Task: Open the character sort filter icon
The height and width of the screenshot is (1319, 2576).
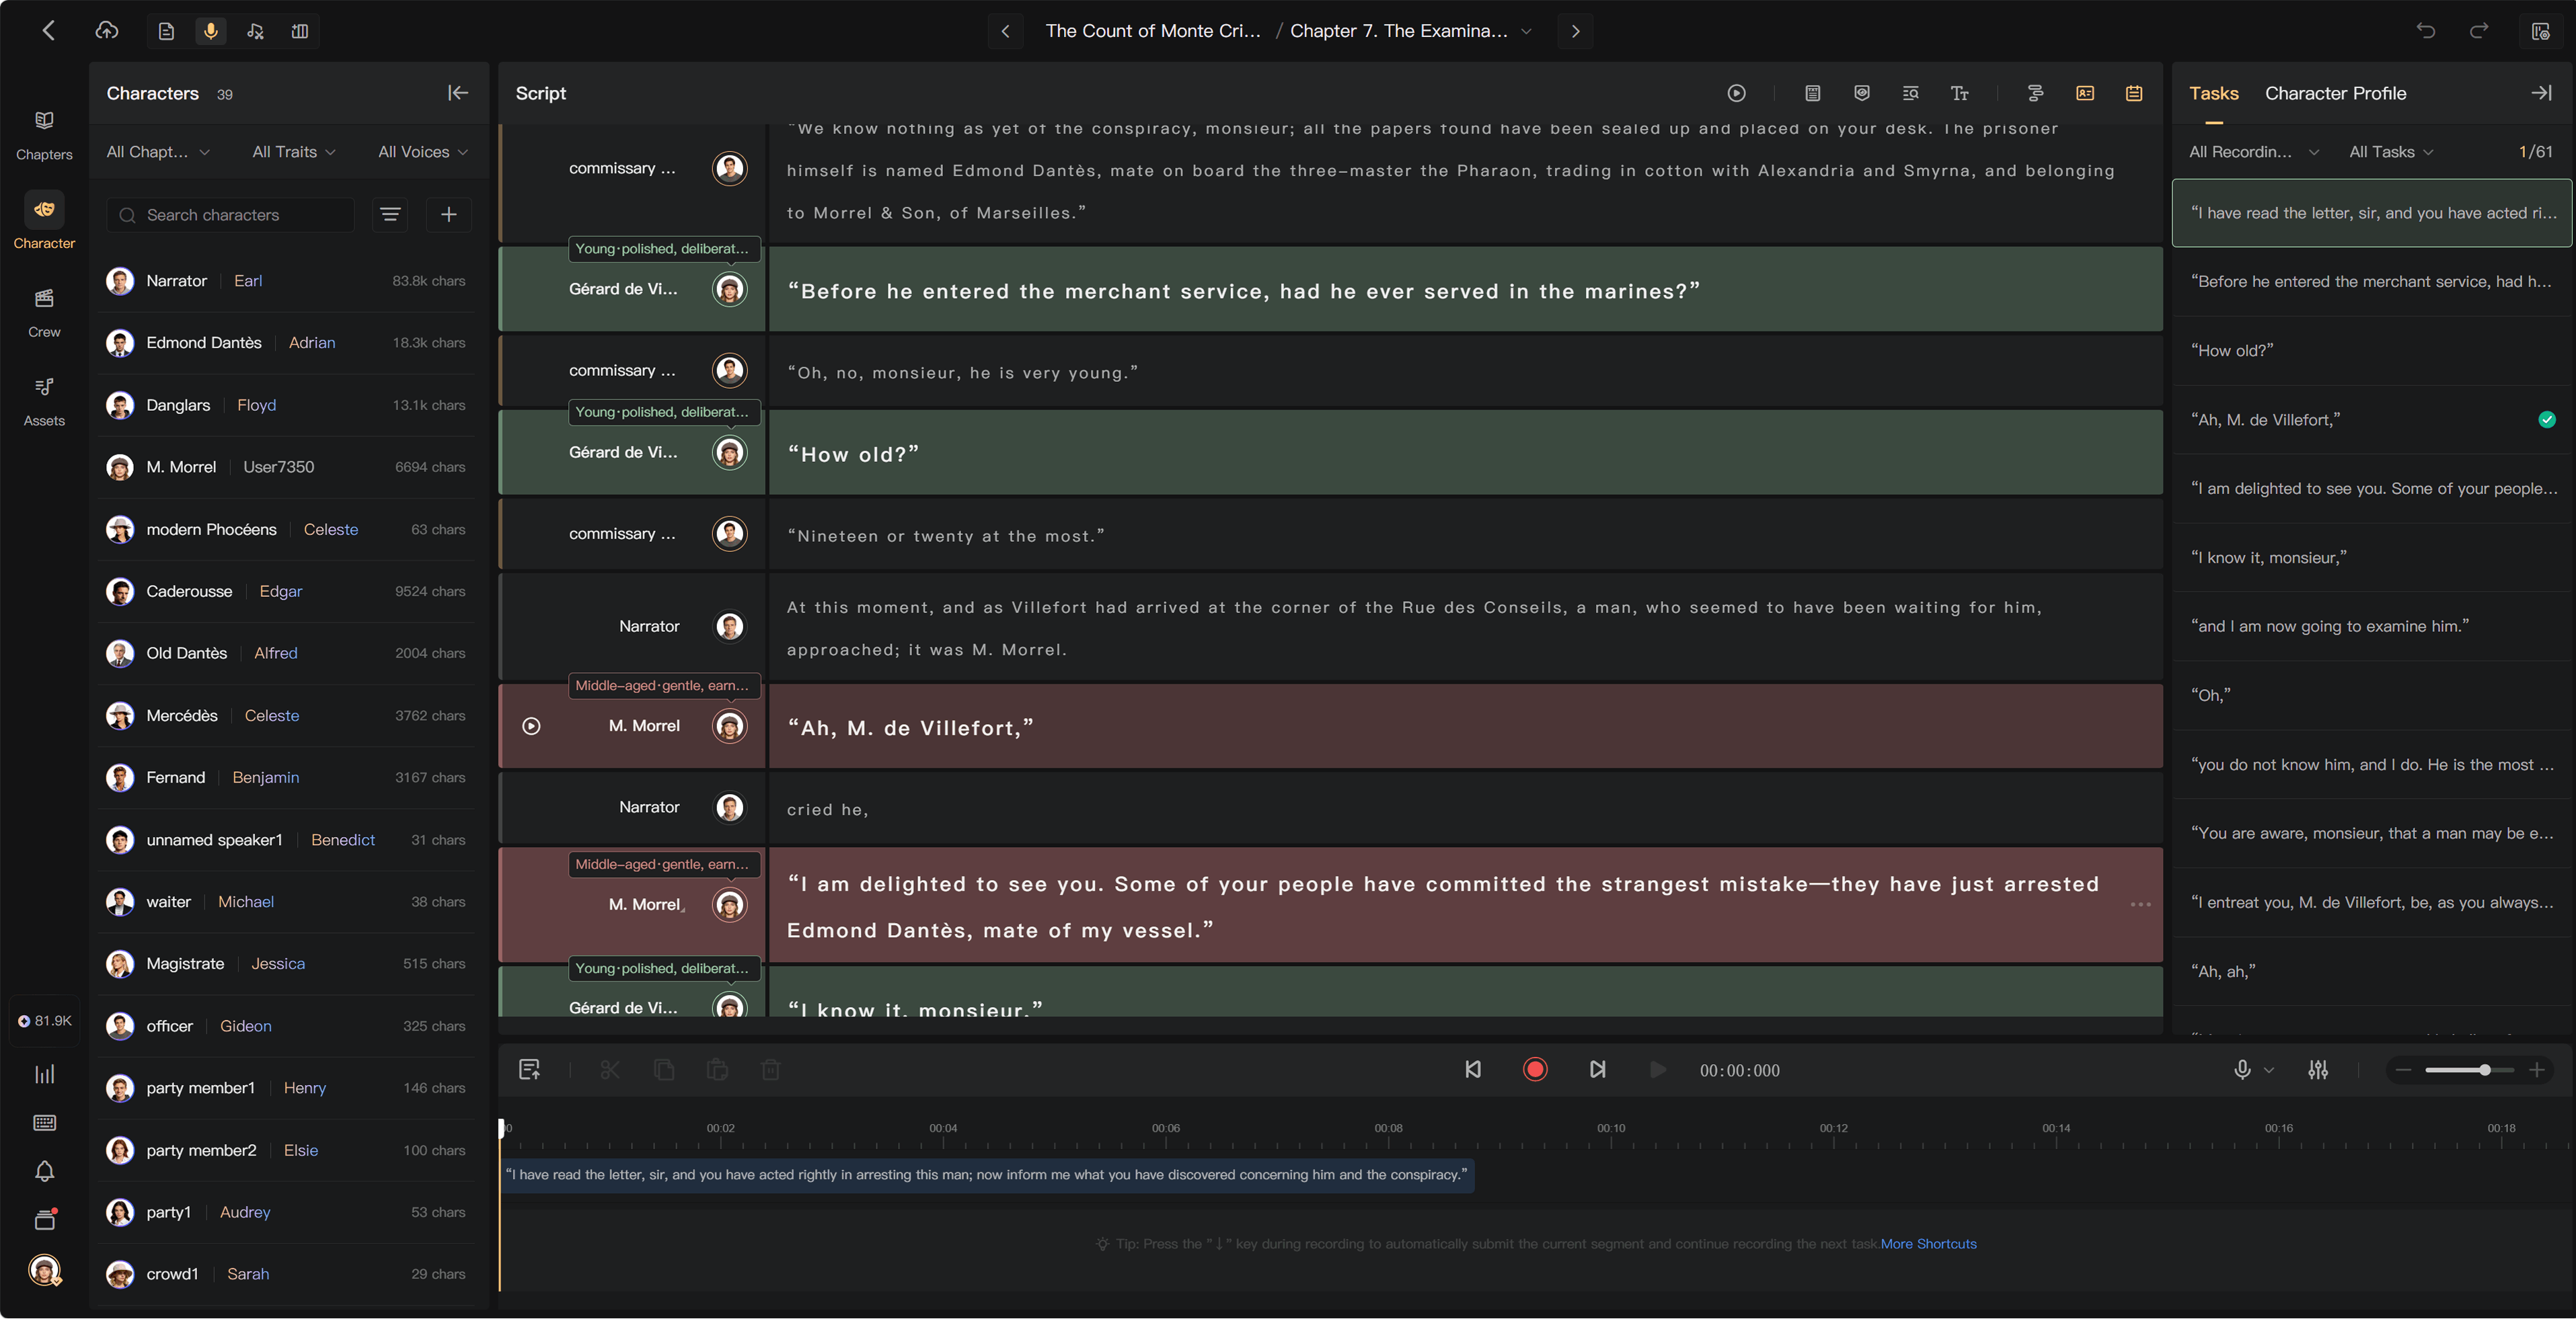Action: click(390, 215)
